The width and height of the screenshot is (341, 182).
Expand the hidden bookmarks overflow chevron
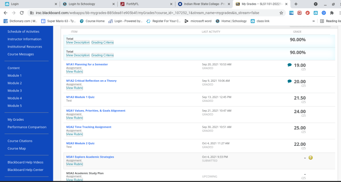[x=314, y=21]
